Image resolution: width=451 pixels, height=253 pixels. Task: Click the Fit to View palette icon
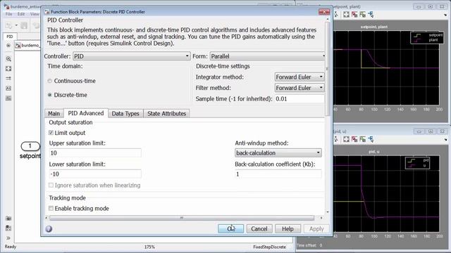(x=8, y=69)
